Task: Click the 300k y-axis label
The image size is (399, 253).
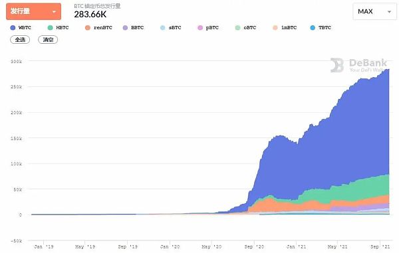Action: point(16,62)
